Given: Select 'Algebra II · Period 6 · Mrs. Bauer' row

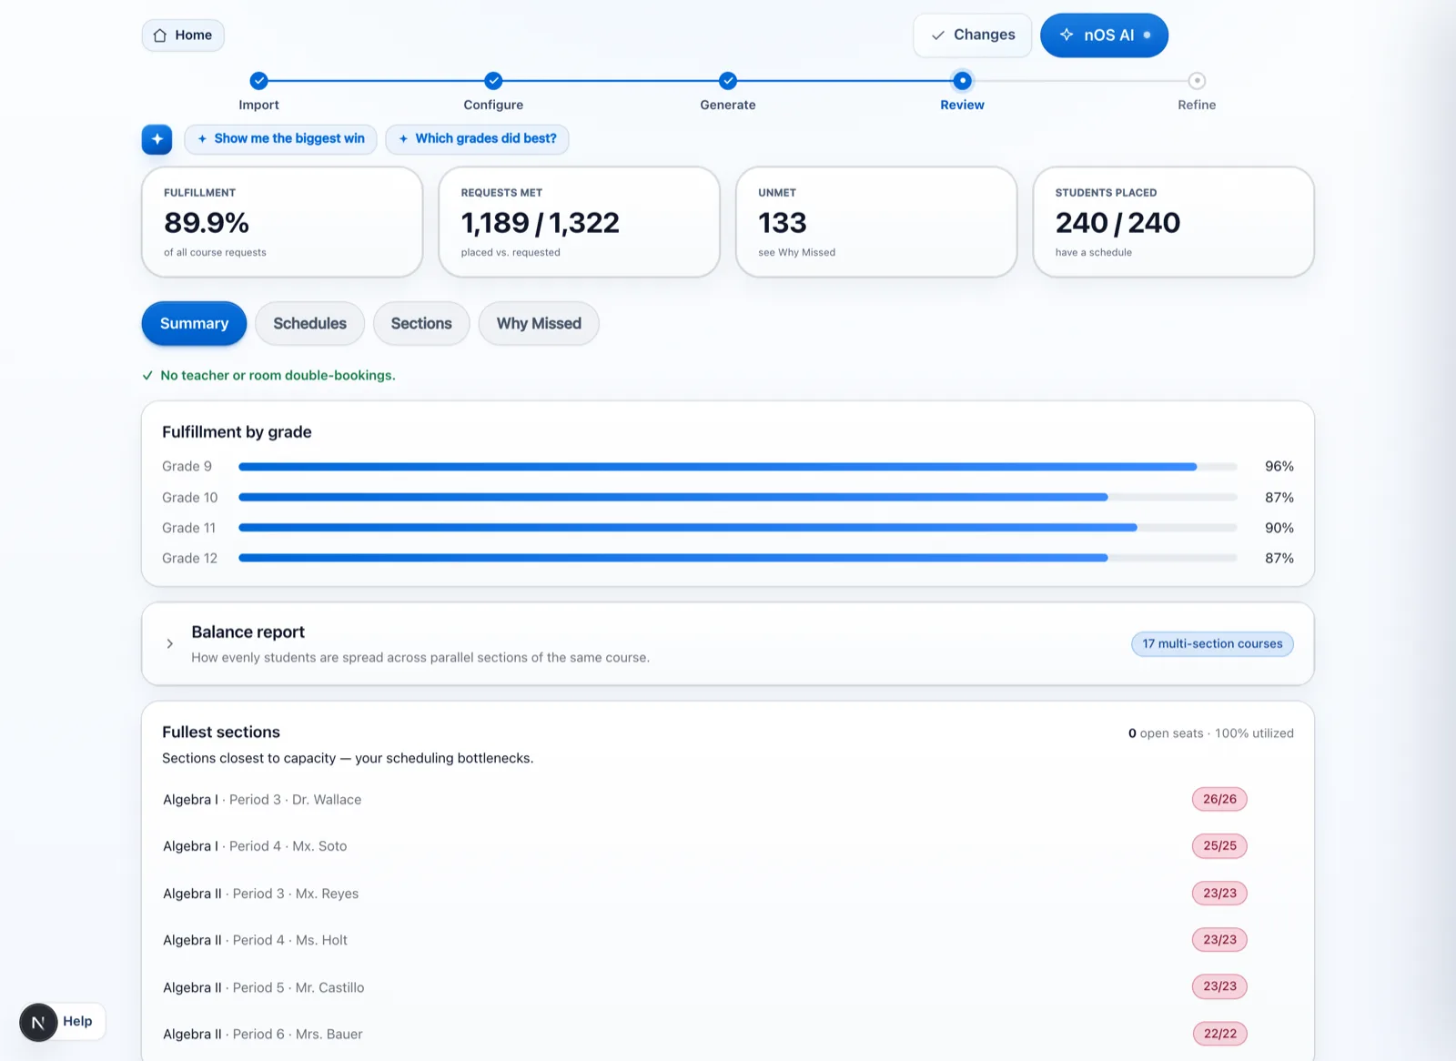Looking at the screenshot, I should [x=728, y=1035].
